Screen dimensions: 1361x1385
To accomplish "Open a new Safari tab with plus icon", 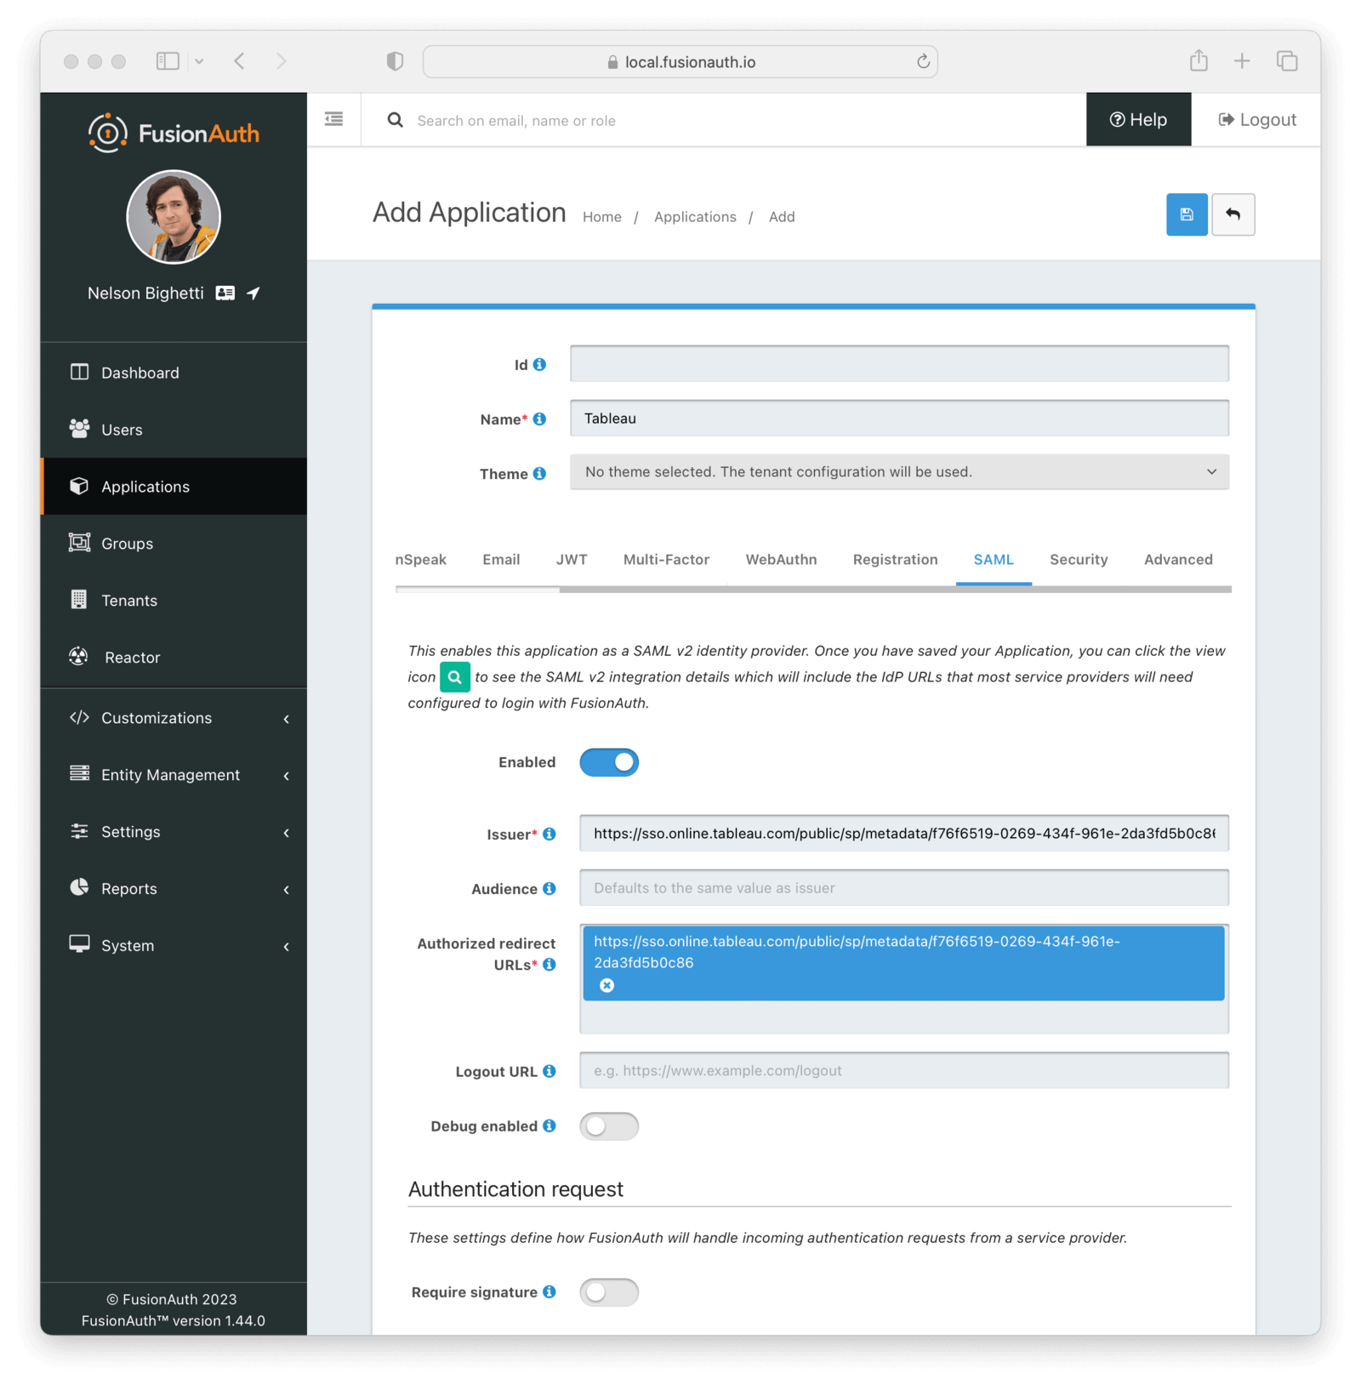I will click(1242, 61).
